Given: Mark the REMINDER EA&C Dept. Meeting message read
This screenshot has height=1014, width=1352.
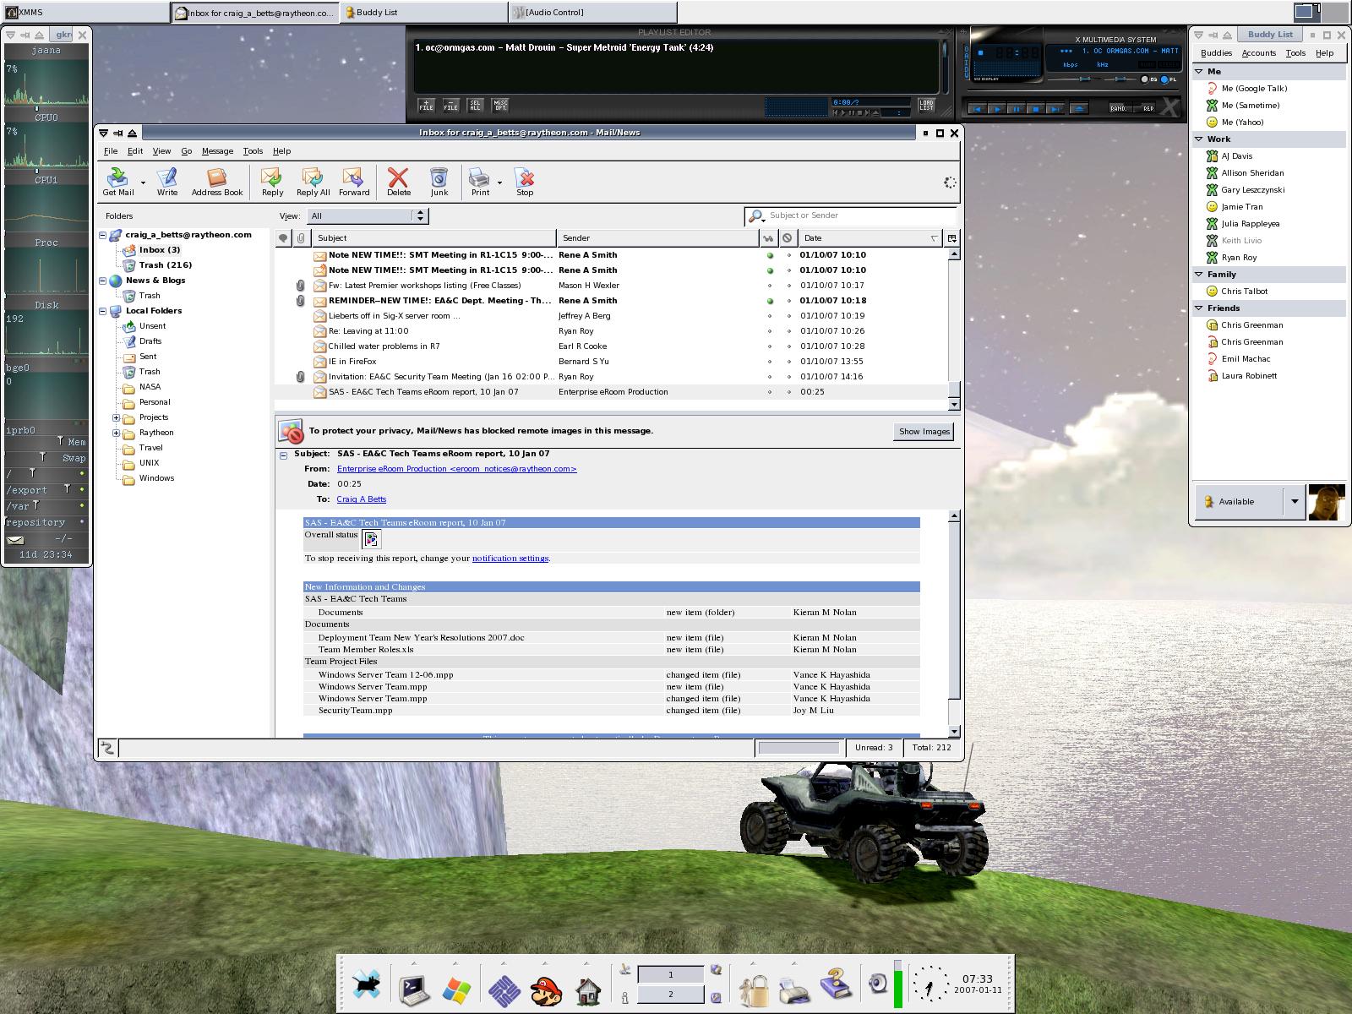Looking at the screenshot, I should pyautogui.click(x=769, y=301).
